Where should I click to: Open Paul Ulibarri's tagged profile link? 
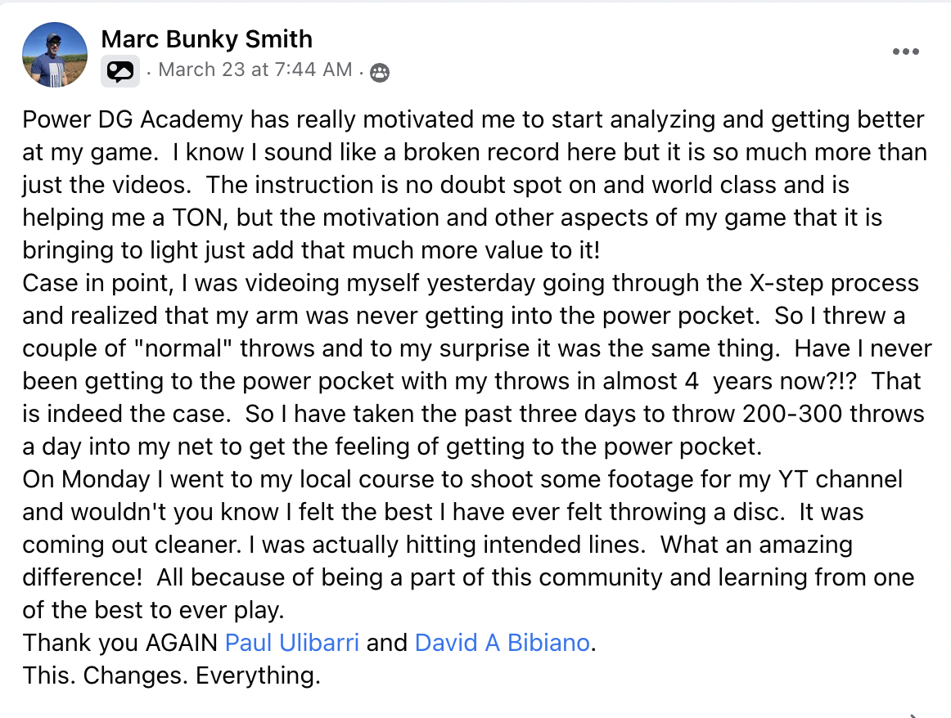(x=291, y=643)
